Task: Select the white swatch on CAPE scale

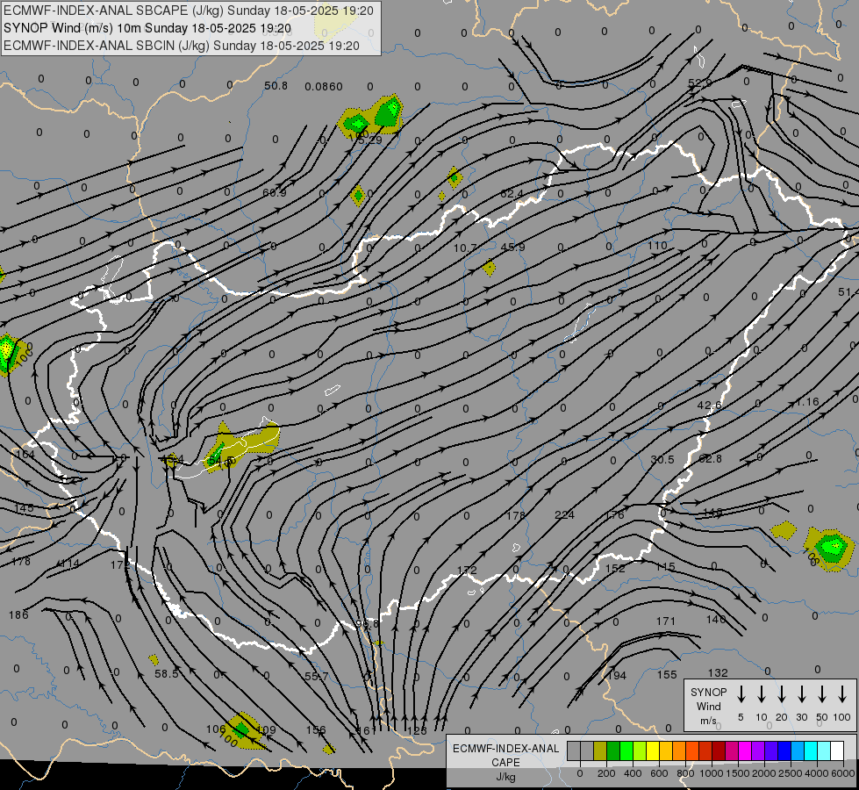Action: pos(837,750)
